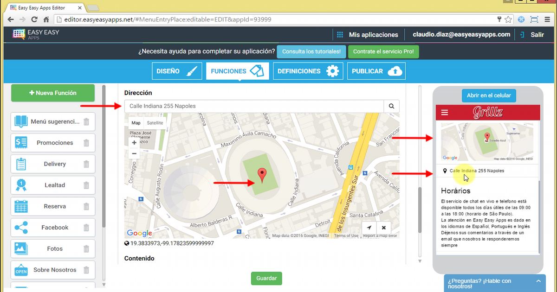Zoom in on the map with the plus control

coord(134,142)
